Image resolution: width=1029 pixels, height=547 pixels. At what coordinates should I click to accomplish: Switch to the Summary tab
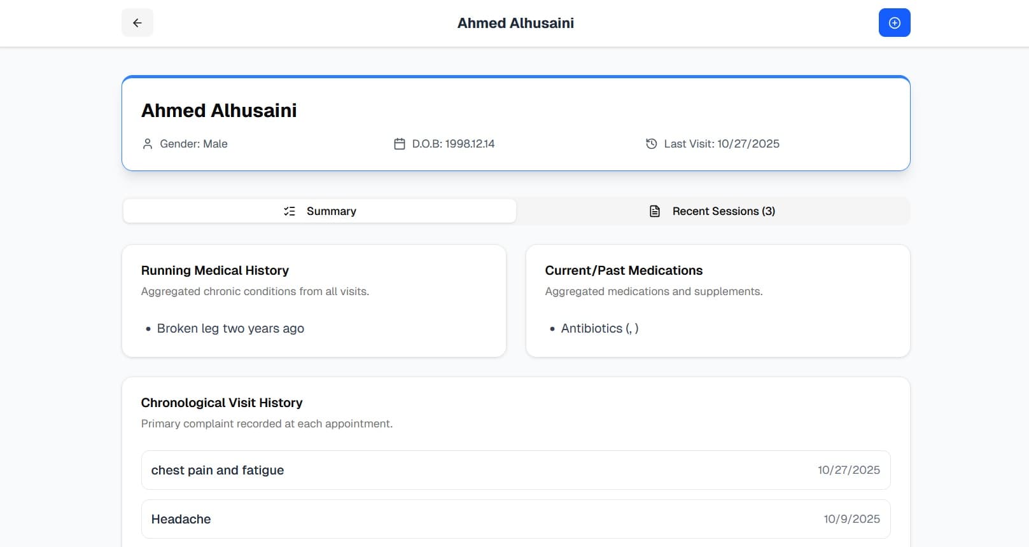coord(319,211)
